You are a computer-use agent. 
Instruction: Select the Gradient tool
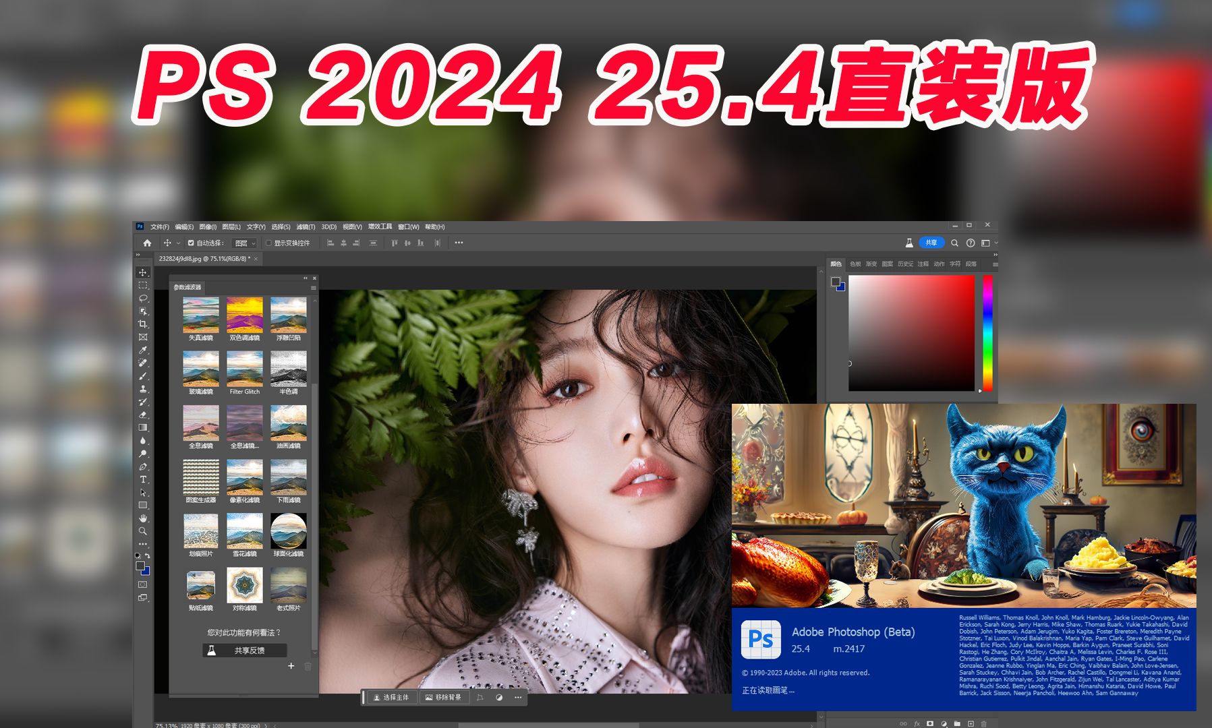(143, 427)
